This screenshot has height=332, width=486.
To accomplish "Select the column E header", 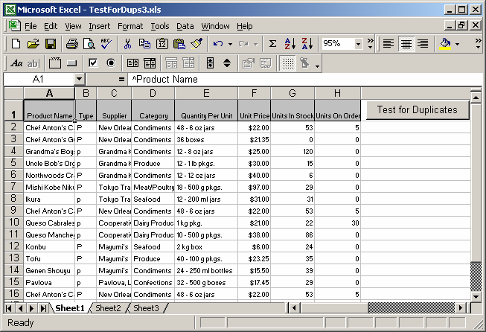I will coord(206,93).
